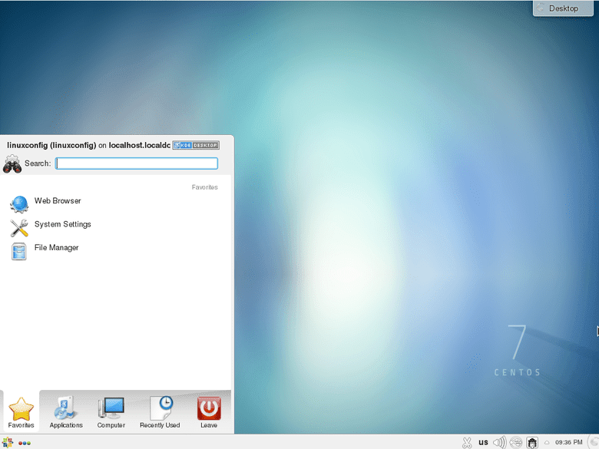Viewport: 599px width, 449px height.
Task: Switch to the Favorites tab
Action: (21, 412)
